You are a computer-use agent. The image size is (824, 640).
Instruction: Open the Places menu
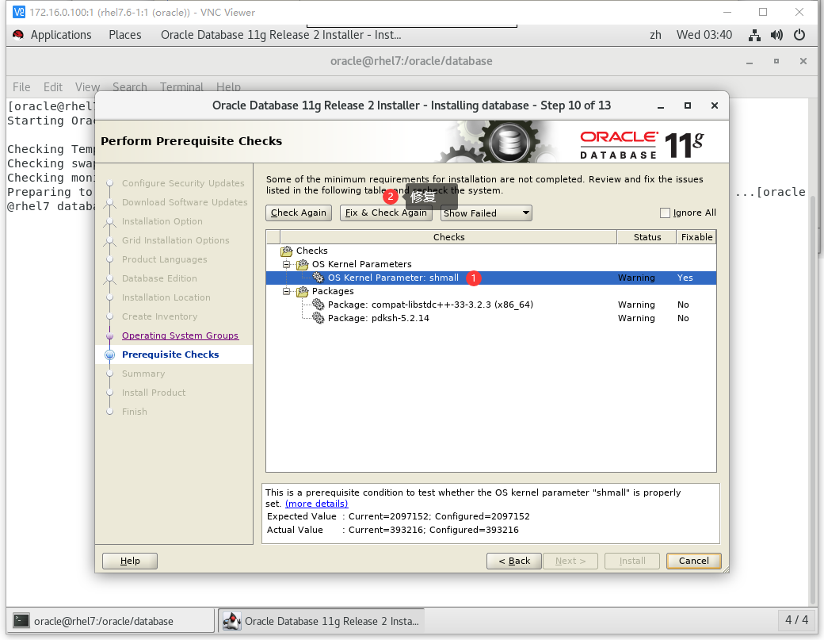click(125, 35)
